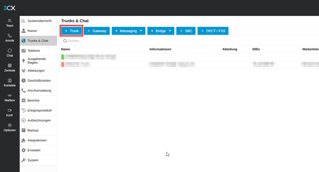The height and width of the screenshot is (172, 319).
Task: Click the Berichte table icon
Action: pyautogui.click(x=24, y=100)
